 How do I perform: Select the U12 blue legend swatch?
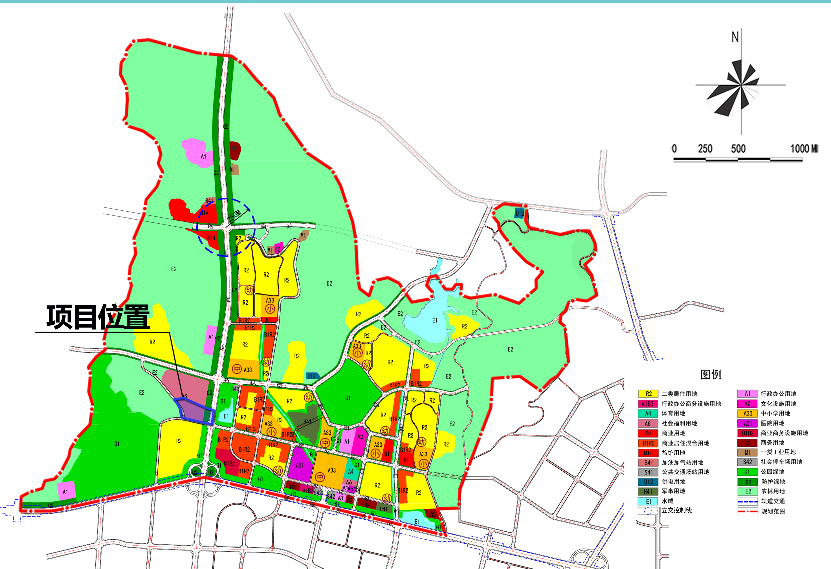648,482
